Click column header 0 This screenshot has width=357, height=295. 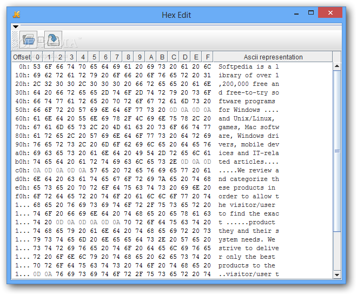(x=37, y=57)
